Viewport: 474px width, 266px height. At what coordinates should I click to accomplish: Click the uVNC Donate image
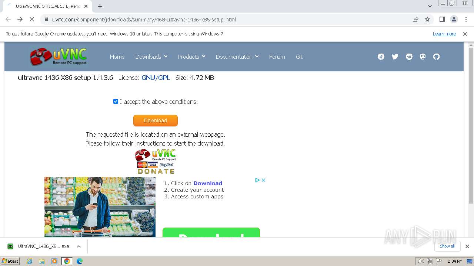tap(156, 161)
